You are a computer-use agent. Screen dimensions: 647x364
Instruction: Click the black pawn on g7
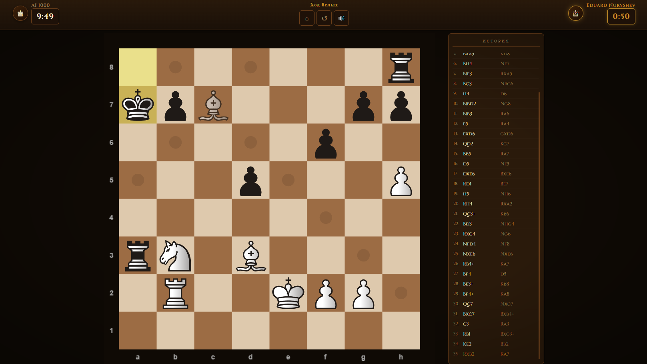coord(364,106)
